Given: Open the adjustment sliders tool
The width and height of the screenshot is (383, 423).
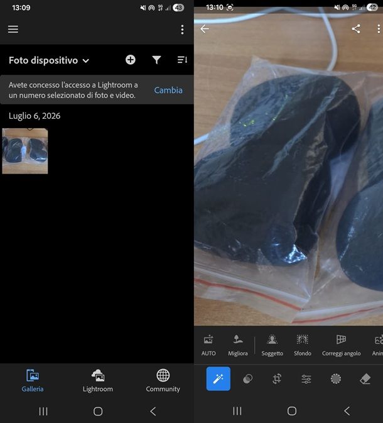Looking at the screenshot, I should (x=306, y=379).
